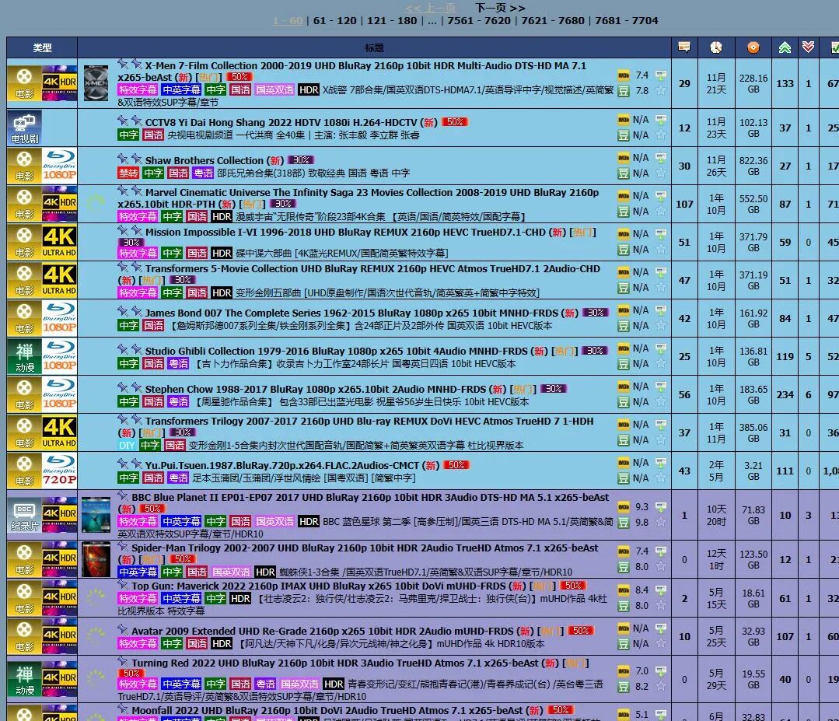839x721 pixels.
Task: Sort by leechers red arrows header icon
Action: [x=808, y=47]
